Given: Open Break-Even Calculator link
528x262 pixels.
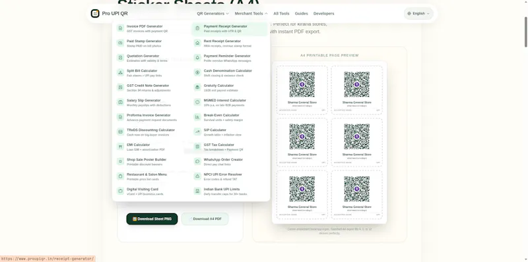Looking at the screenshot, I should [x=230, y=117].
